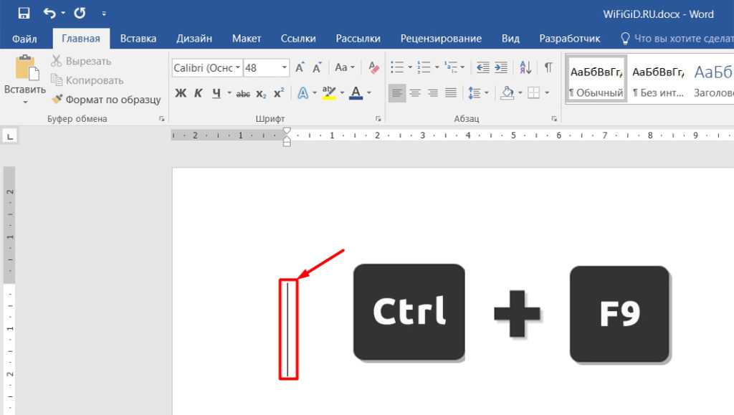The width and height of the screenshot is (734, 415).
Task: Increase font size with grow icon
Action: (x=300, y=67)
